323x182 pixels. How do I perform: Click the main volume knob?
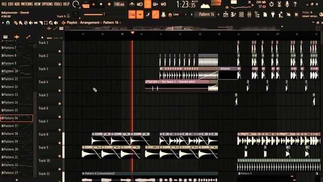76,4
